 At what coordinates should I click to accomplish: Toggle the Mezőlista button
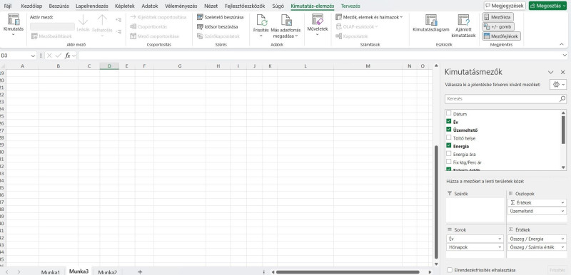coord(498,17)
